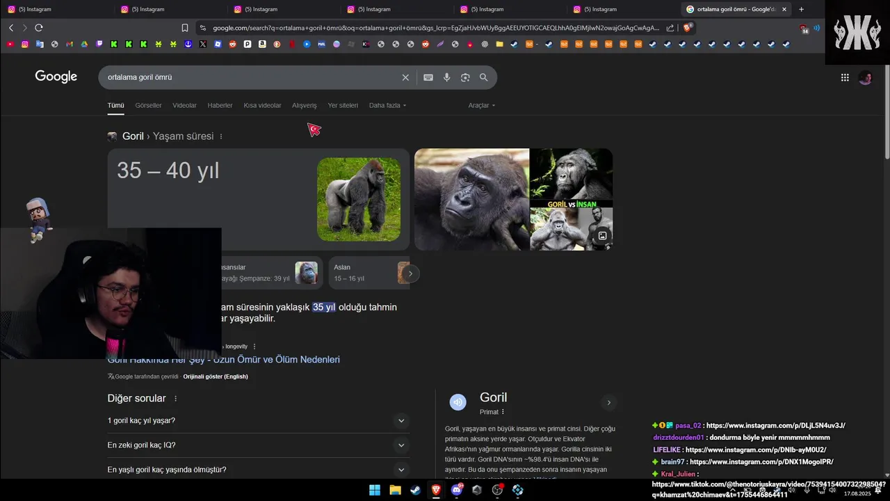The image size is (890, 501).
Task: Open Brave Shields lion icon
Action: pyautogui.click(x=688, y=28)
